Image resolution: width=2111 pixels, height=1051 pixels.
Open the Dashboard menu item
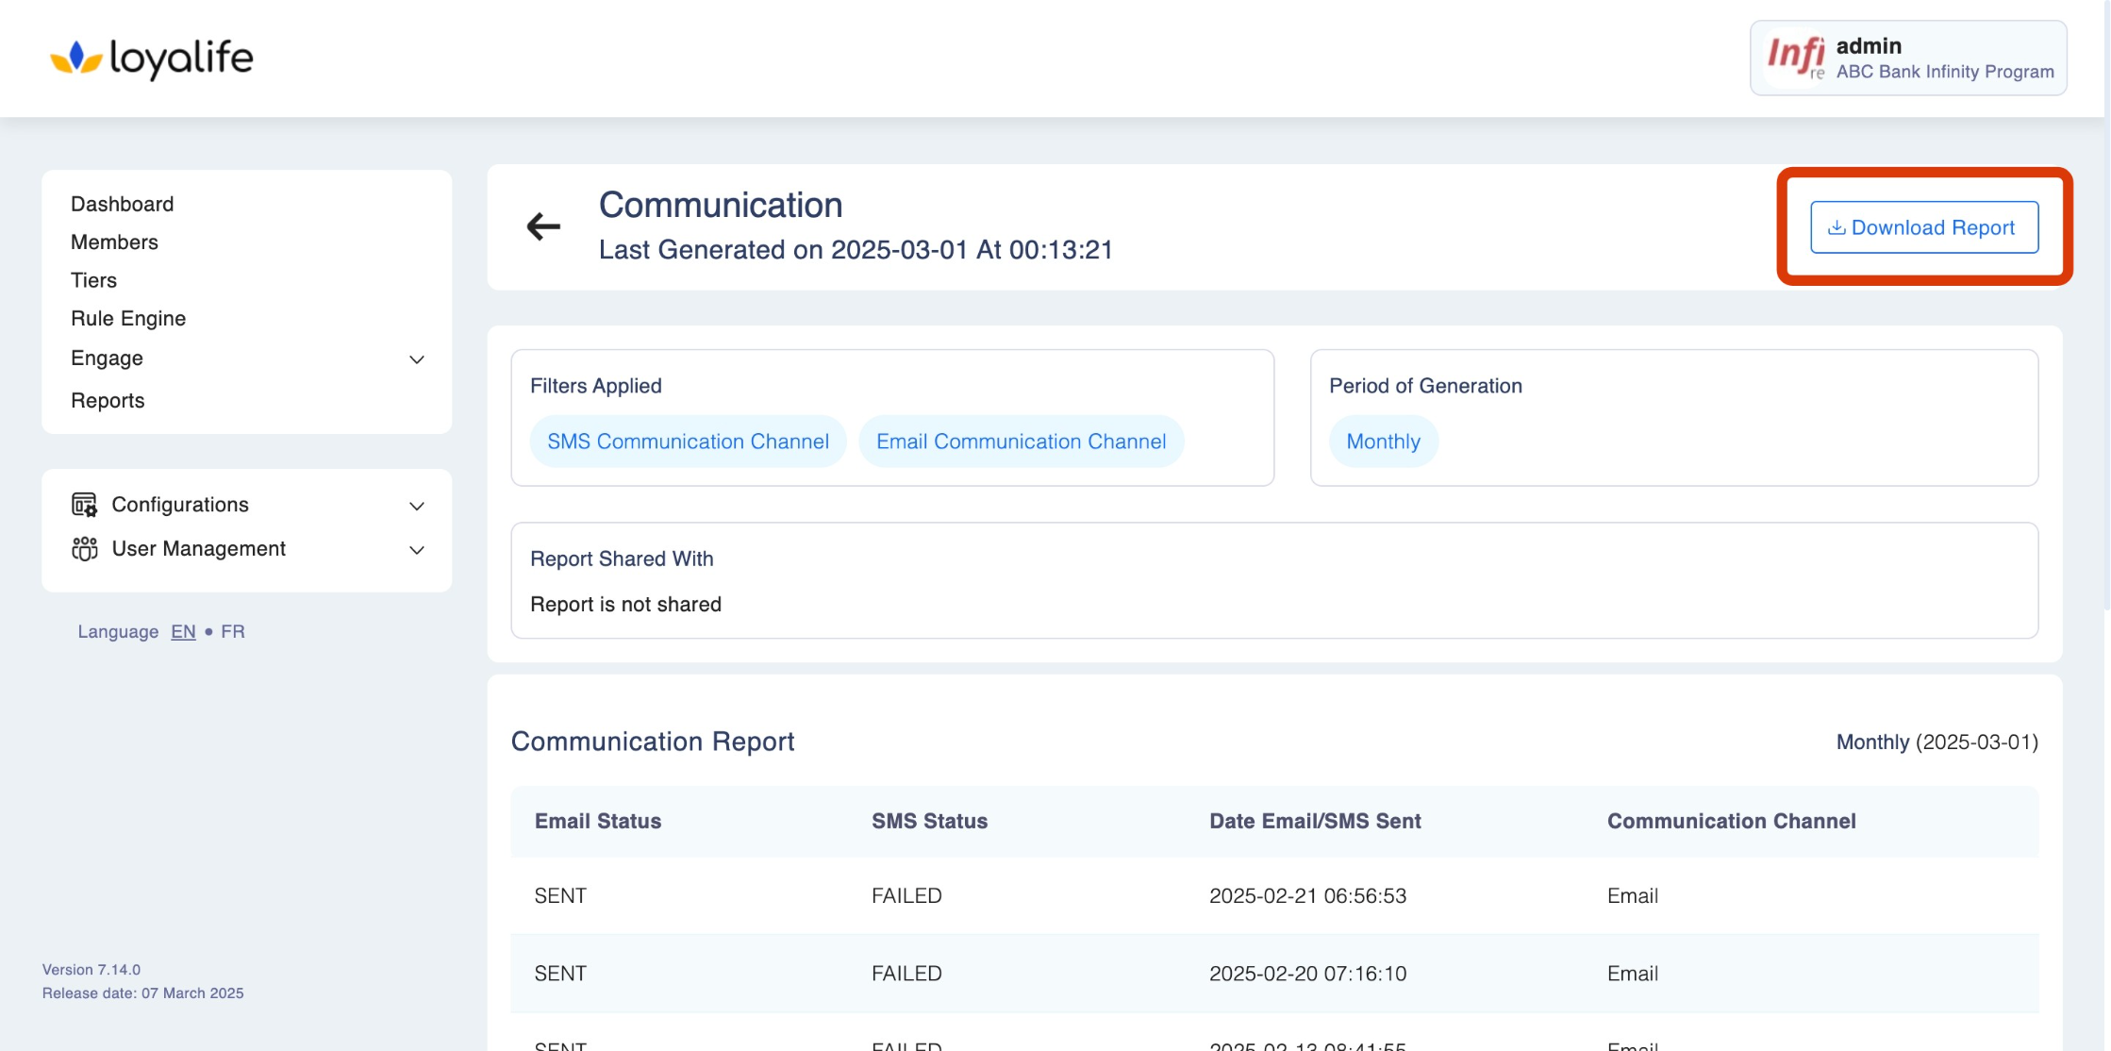122,204
